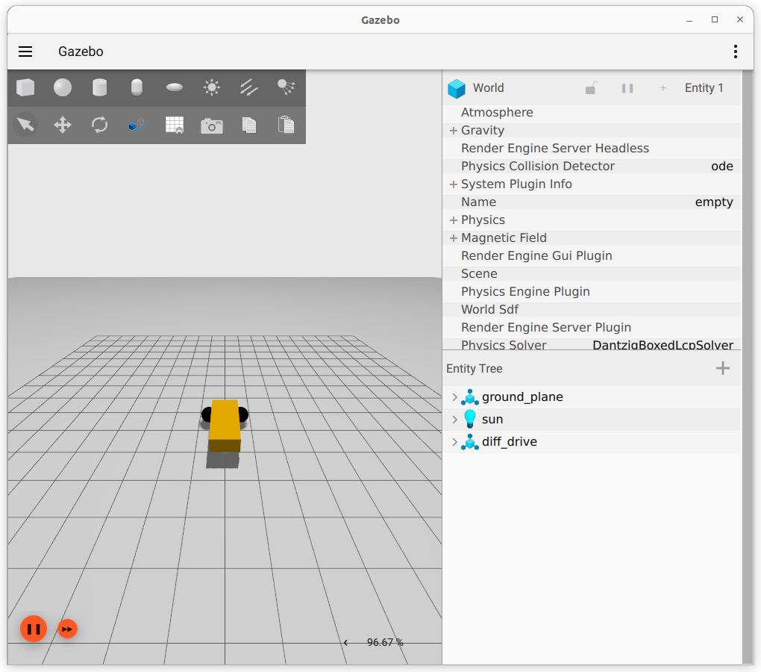Add a capsule shape to the world
Screen dimensions: 761x672
(x=137, y=88)
